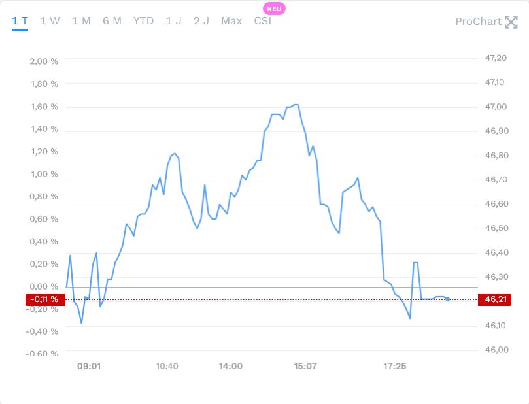Switch chart to YTD range

tap(143, 21)
